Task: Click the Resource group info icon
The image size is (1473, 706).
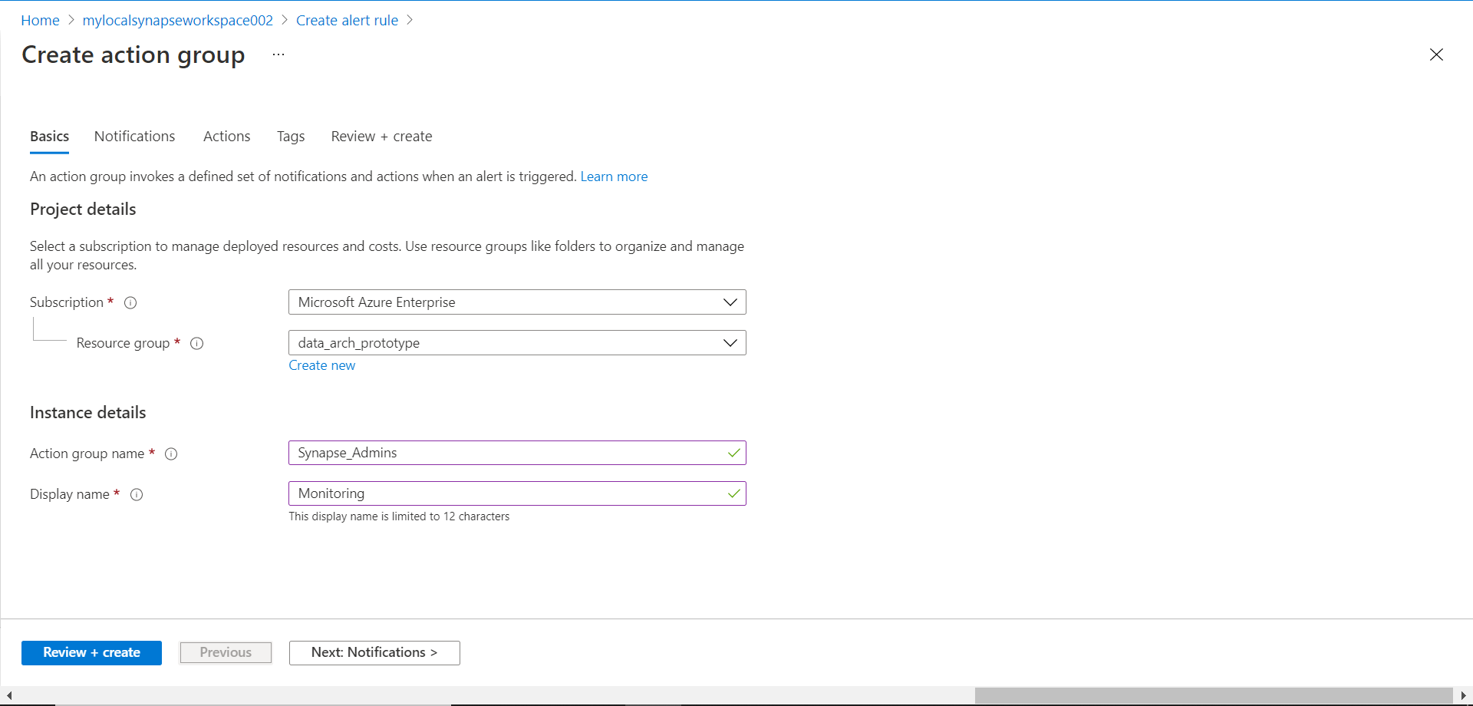Action: (196, 343)
